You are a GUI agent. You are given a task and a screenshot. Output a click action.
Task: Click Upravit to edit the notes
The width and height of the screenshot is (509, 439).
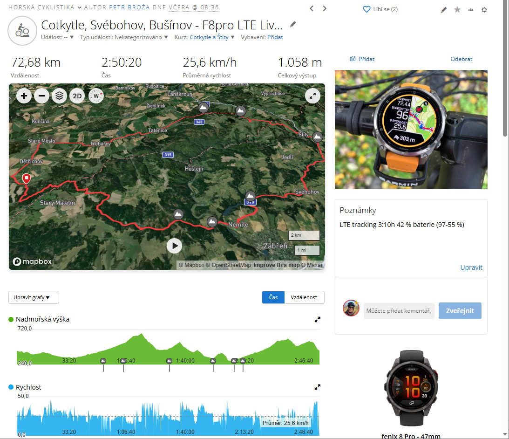pyautogui.click(x=471, y=268)
